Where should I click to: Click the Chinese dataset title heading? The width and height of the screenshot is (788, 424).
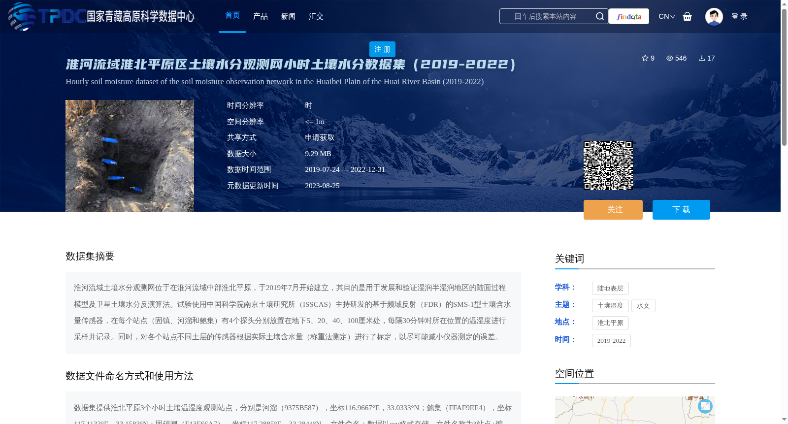[x=291, y=65]
